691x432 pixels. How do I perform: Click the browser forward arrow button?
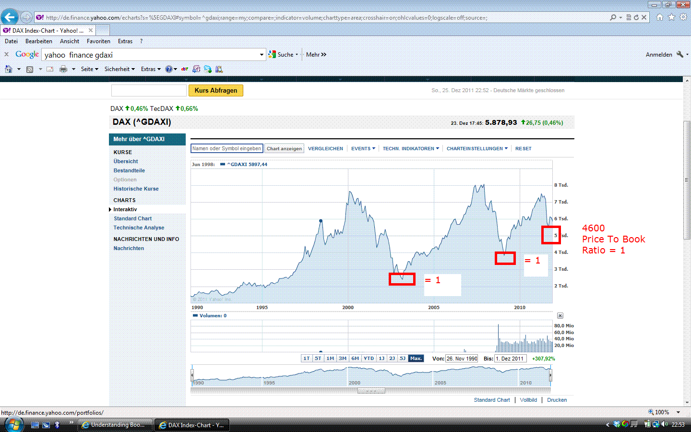26,17
